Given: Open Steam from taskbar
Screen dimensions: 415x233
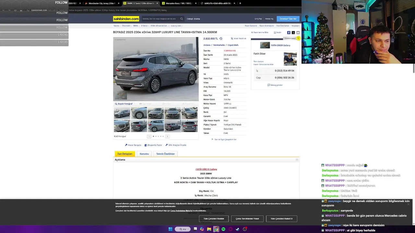Looking at the screenshot, I should pos(238,229).
